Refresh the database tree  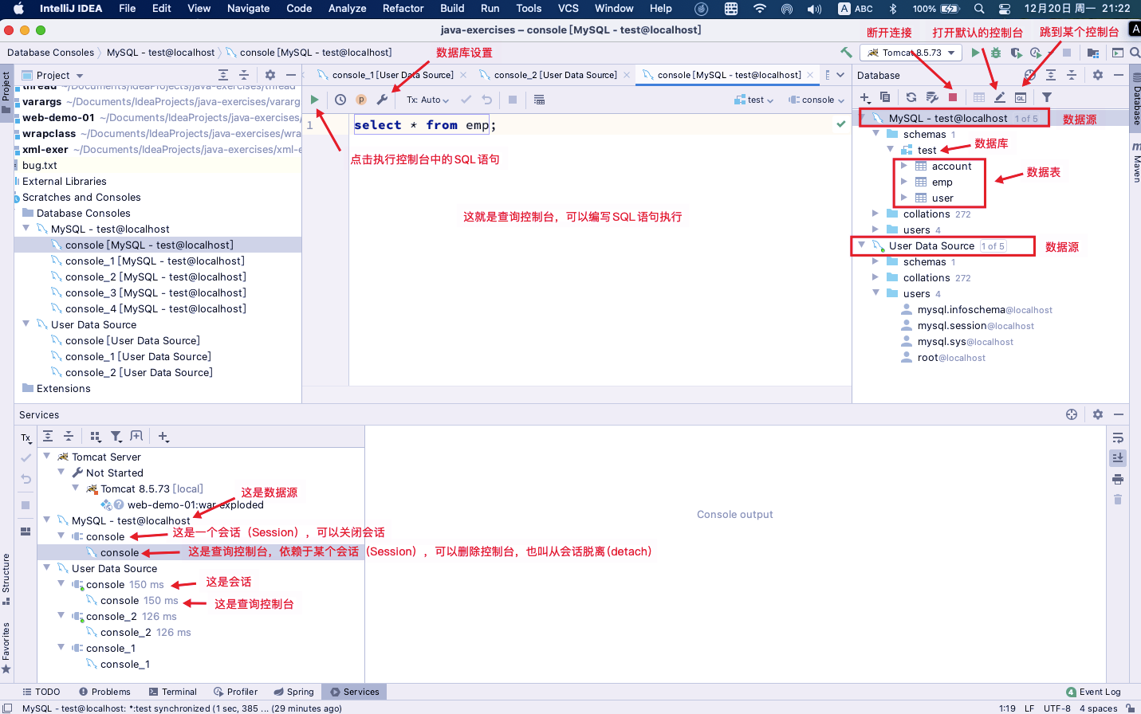click(x=911, y=97)
